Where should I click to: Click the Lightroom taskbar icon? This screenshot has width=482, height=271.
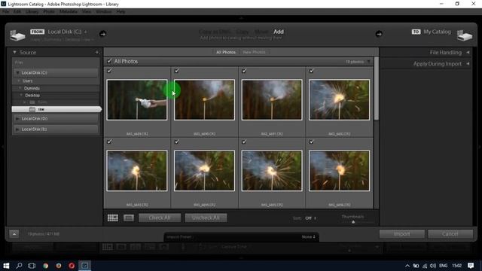point(85,266)
